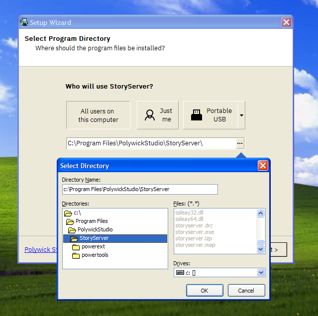
Task: Click the Next button in Setup Wizard
Action: coord(279,250)
